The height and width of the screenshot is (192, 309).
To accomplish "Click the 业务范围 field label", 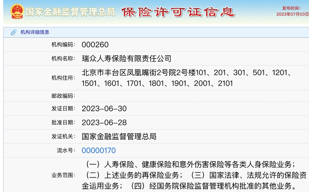I will coord(63,175).
